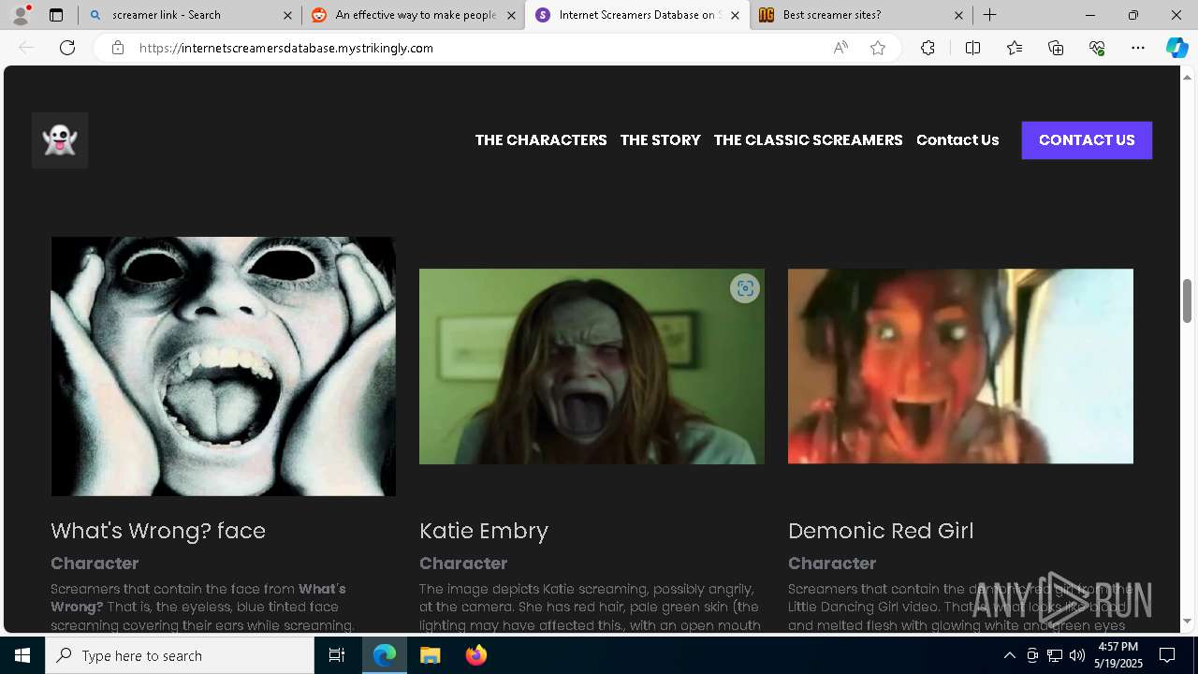Click the 'What's Wrong? face' heading
The image size is (1198, 674).
[x=158, y=531]
